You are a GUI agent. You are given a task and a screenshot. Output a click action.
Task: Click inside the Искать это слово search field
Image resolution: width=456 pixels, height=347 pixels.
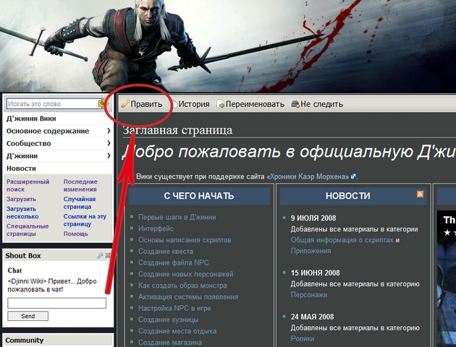tap(53, 103)
